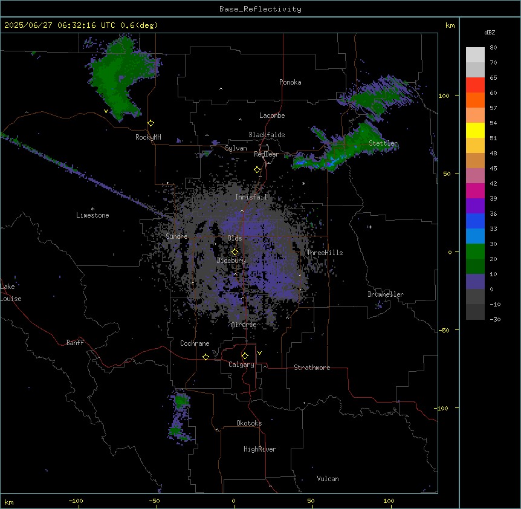Click the Ponoka city label
521x509 pixels.
pyautogui.click(x=290, y=82)
